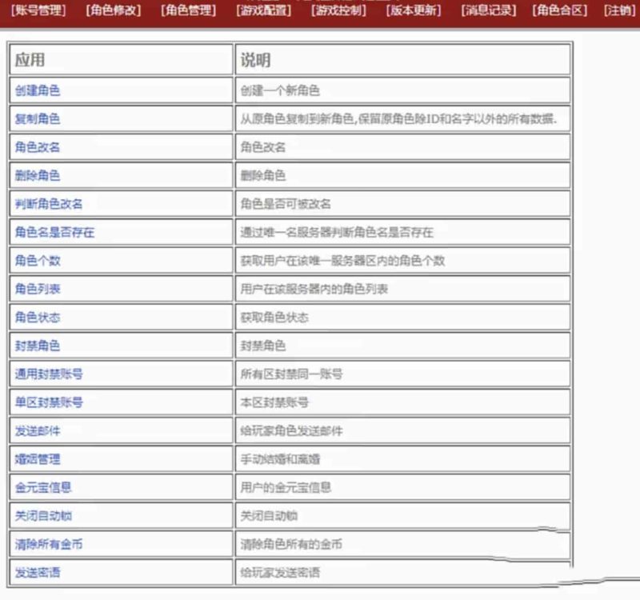The width and height of the screenshot is (640, 600).
Task: Open the 角色个数 link
Action: click(x=38, y=261)
